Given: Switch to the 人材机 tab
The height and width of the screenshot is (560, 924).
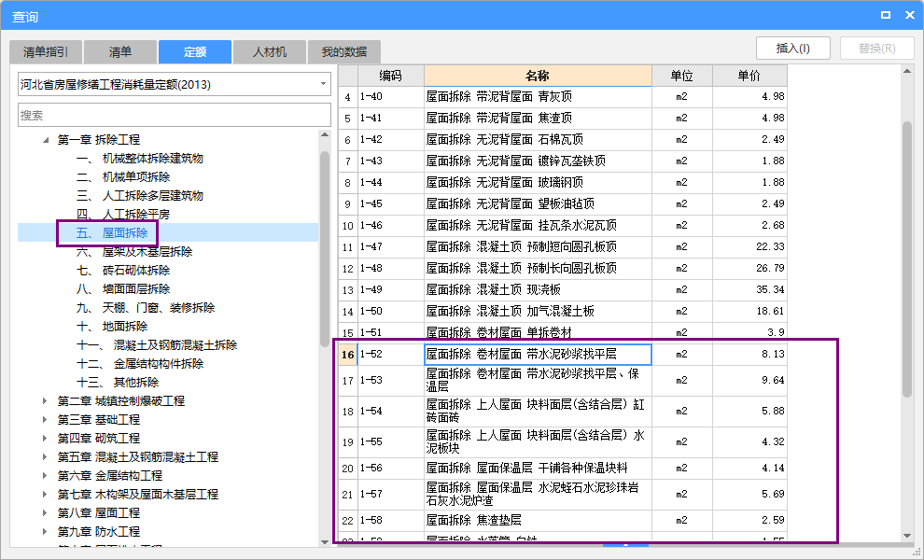Looking at the screenshot, I should [x=270, y=52].
